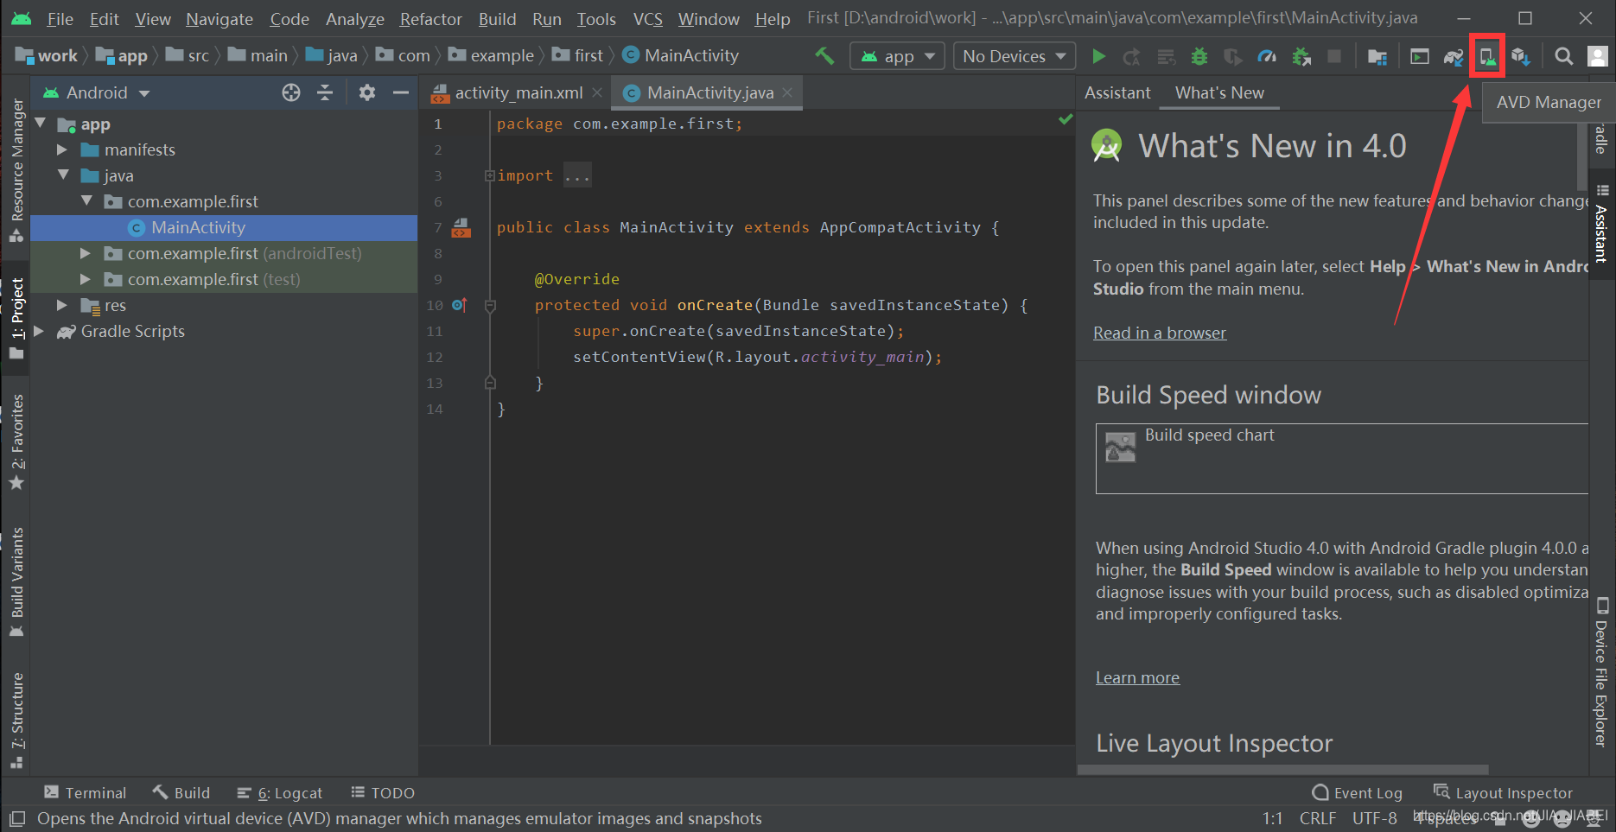Screen dimensions: 1616x832
Task: Click Apply Changes and Restart Activity icon
Action: tap(1132, 56)
